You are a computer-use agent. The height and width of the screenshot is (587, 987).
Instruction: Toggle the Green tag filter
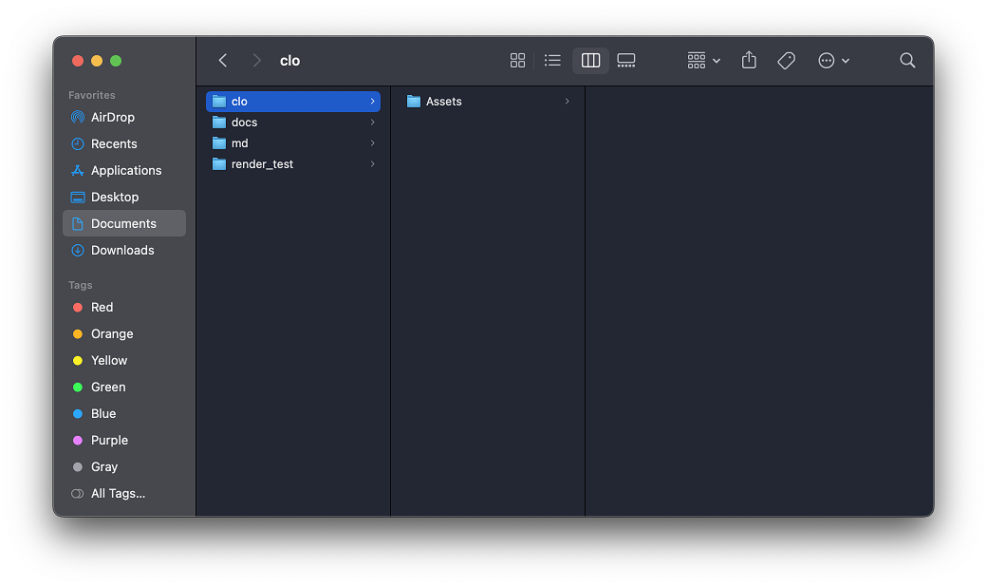pos(78,387)
